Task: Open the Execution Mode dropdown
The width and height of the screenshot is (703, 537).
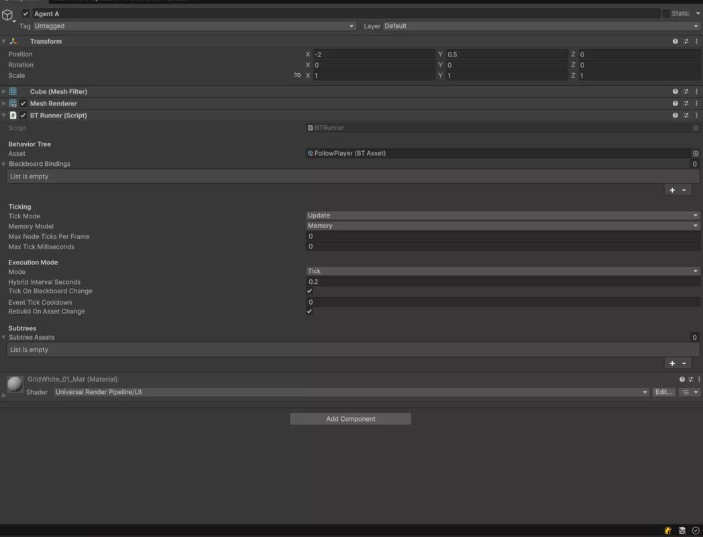Action: click(x=502, y=271)
